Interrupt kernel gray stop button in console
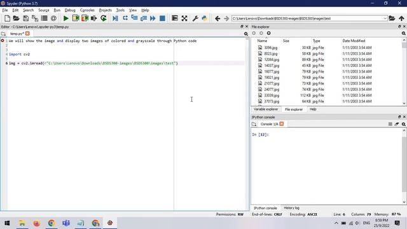407x229 pixels. [x=390, y=124]
